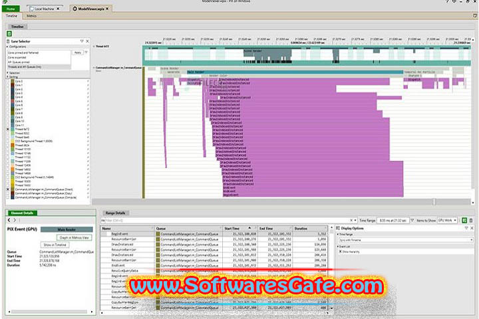
Task: Click the trash icon in Range Details toolbar
Action: (x=471, y=220)
